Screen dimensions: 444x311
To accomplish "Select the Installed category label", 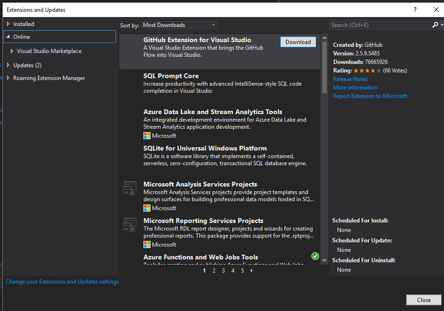I will pyautogui.click(x=24, y=24).
